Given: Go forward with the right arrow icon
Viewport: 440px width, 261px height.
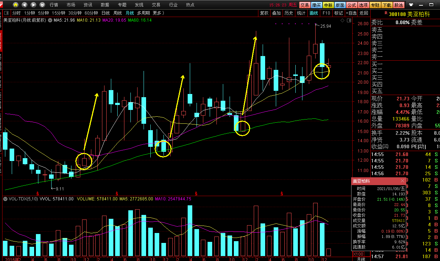Looking at the screenshot, I should click(33, 5).
